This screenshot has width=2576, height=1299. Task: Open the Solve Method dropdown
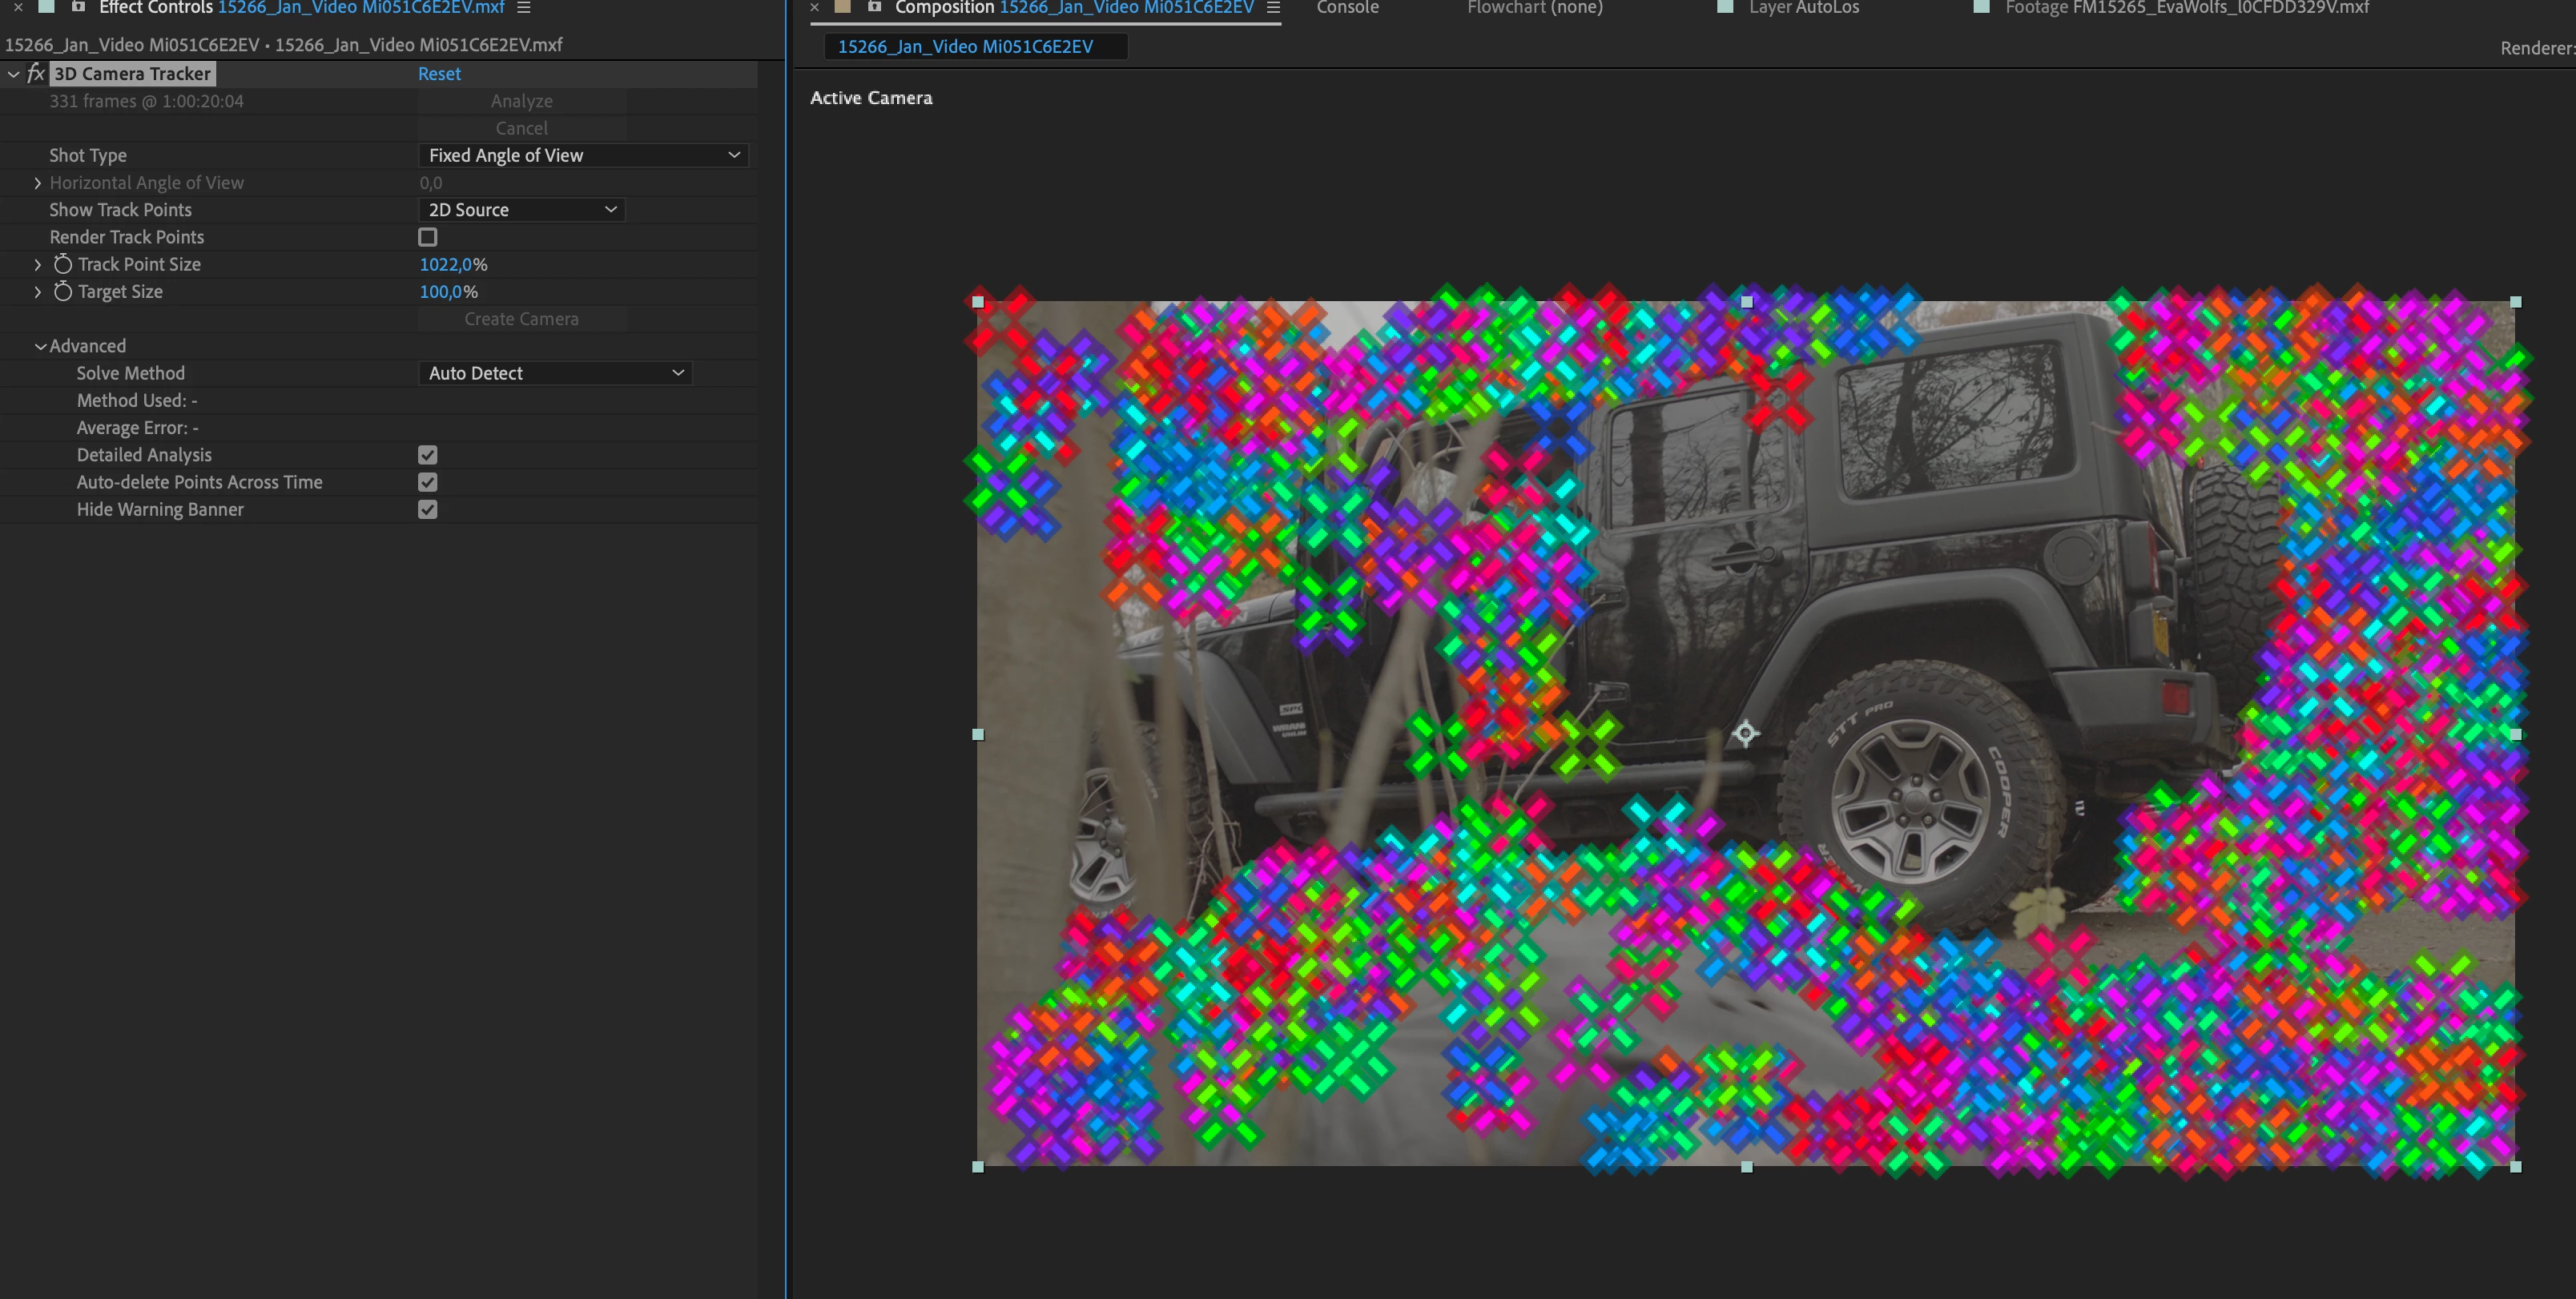[x=555, y=373]
